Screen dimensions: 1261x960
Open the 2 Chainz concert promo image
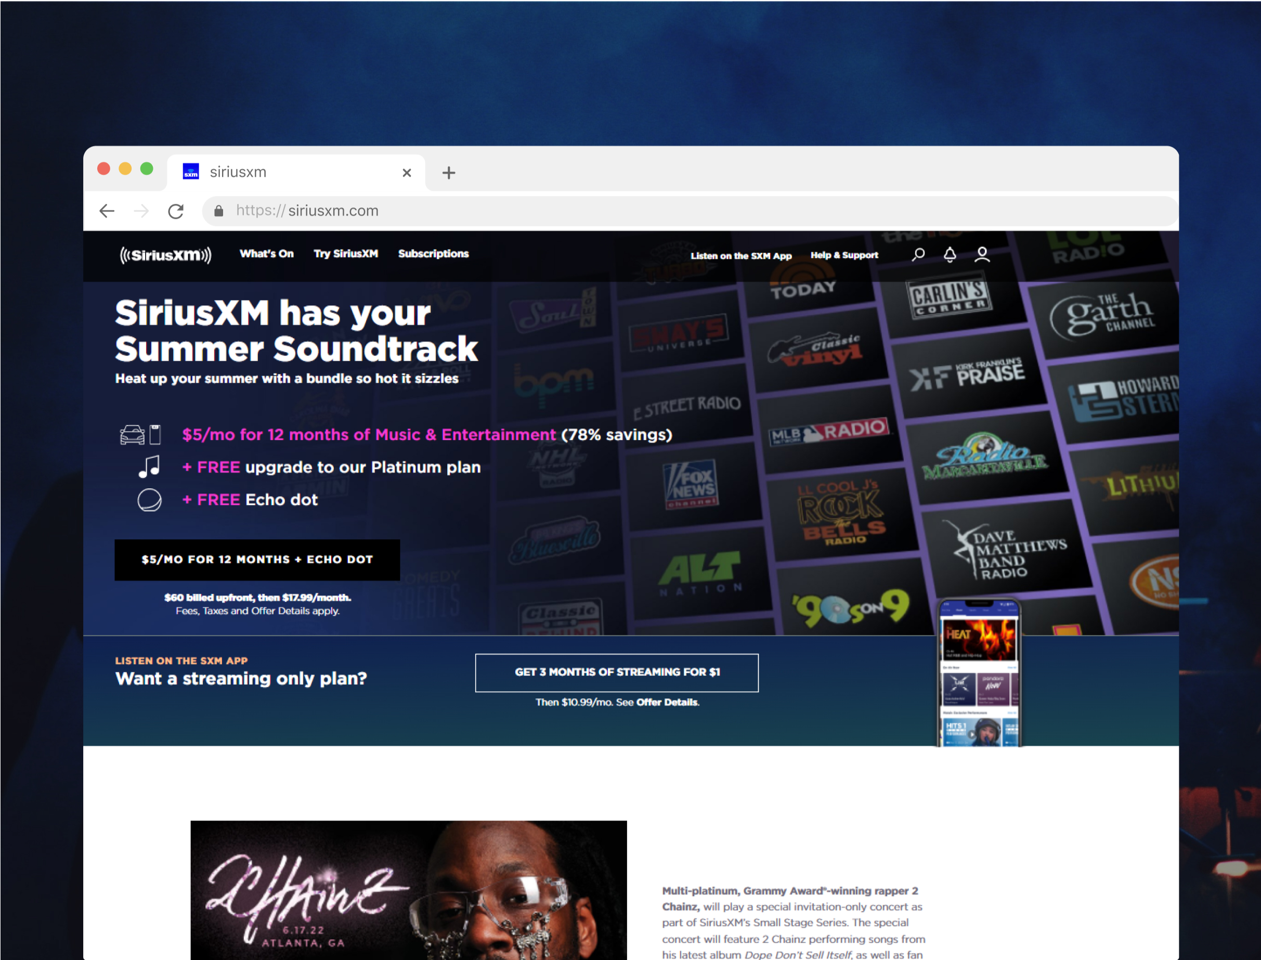point(408,889)
